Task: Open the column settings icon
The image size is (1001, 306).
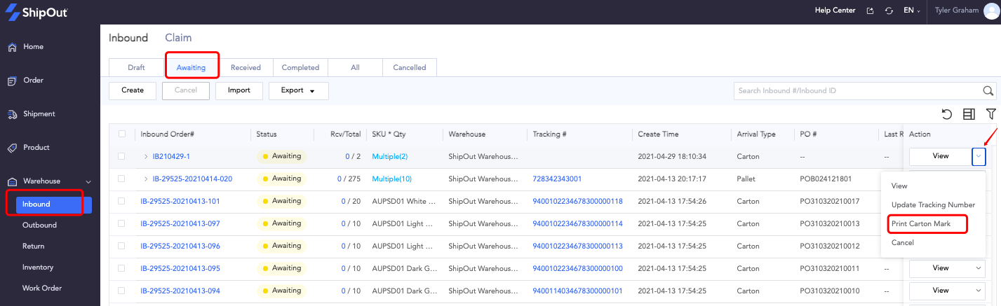Action: [969, 114]
